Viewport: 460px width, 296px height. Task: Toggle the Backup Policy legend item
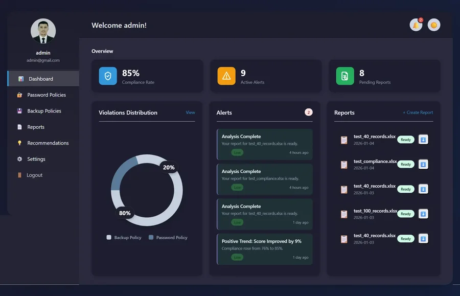coord(124,237)
